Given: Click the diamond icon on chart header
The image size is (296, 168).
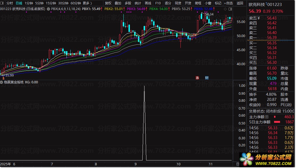Looking at the screenshot, I should tap(225, 9).
